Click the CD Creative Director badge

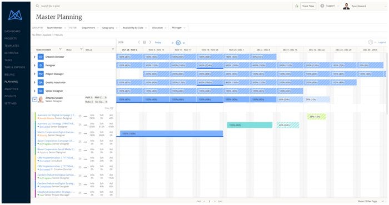coord(41,57)
